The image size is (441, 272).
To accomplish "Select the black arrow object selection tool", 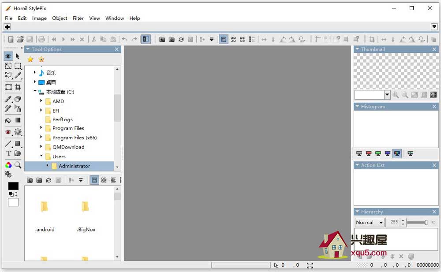I will click(x=18, y=56).
